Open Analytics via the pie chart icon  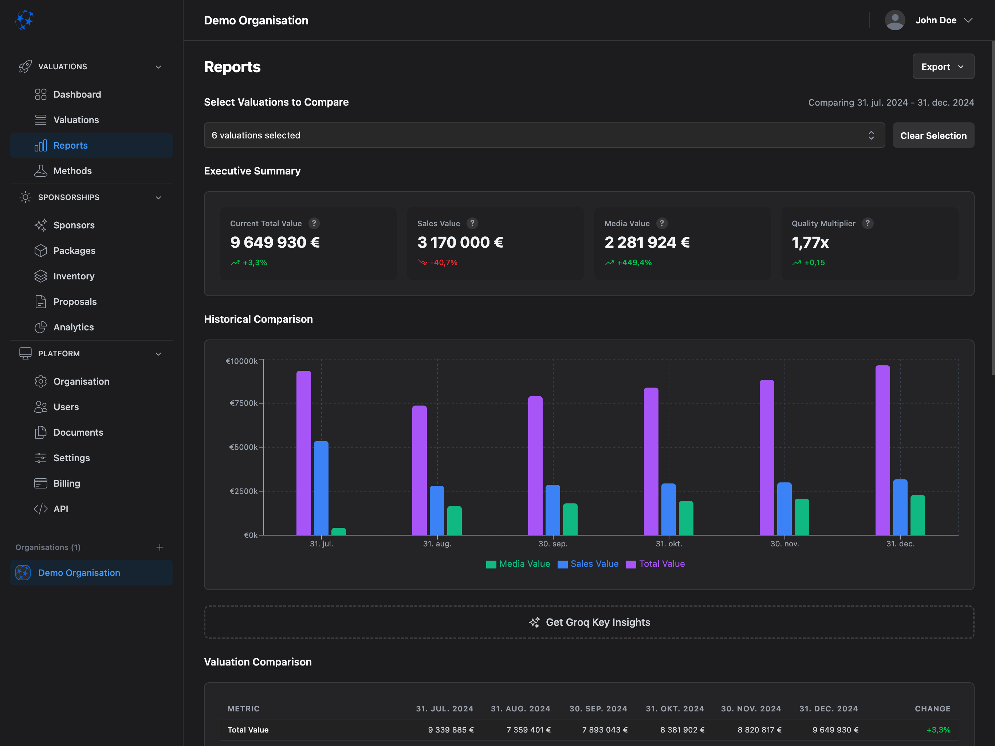point(41,327)
